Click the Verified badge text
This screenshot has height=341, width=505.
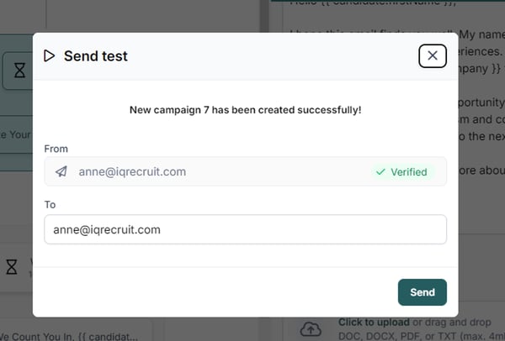click(408, 172)
